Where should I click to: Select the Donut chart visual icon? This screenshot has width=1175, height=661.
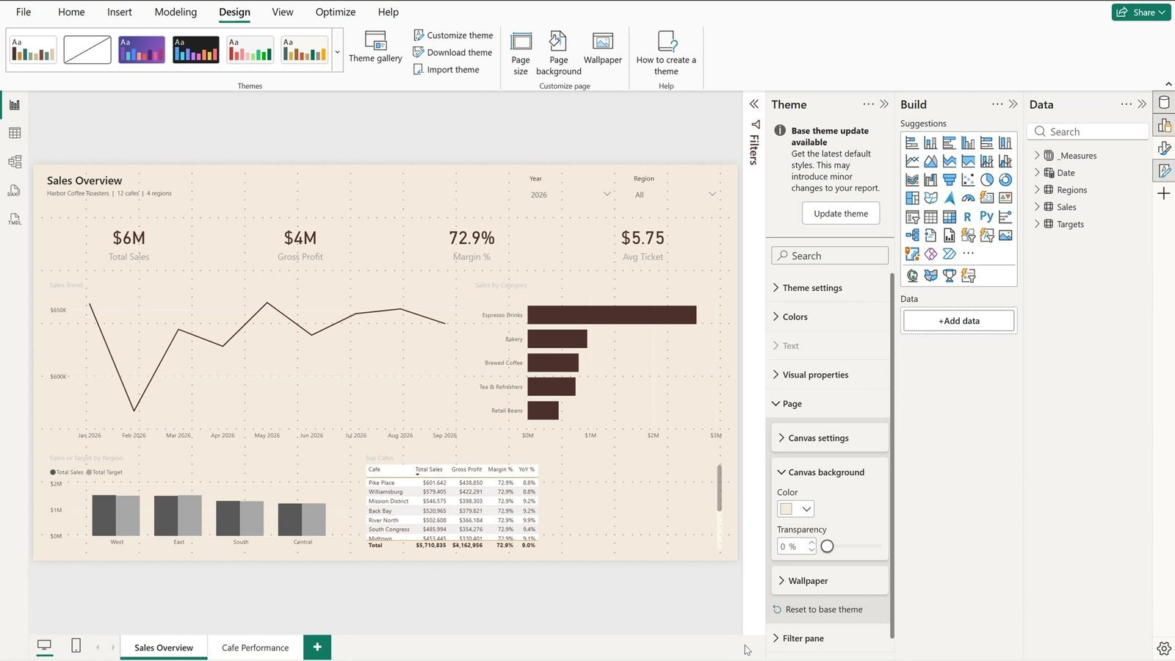coord(1005,179)
